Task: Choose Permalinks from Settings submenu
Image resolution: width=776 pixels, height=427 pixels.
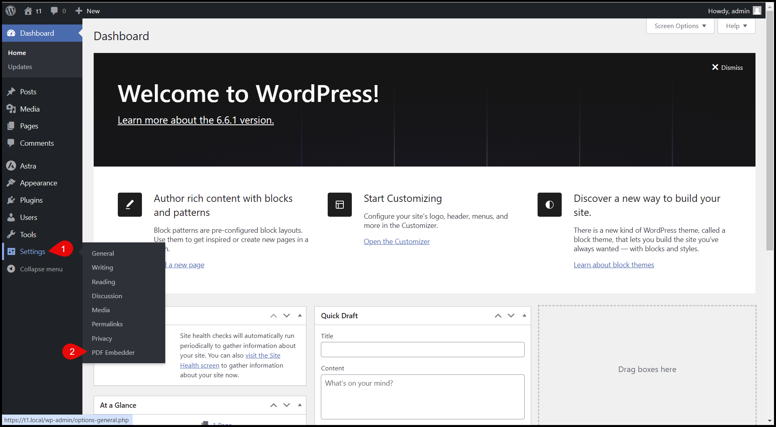Action: click(x=107, y=324)
